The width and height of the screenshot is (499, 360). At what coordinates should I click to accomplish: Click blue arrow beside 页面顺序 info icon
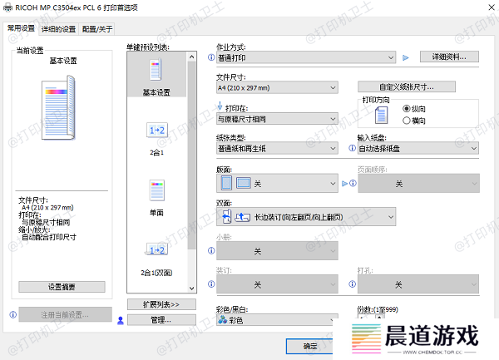tap(344, 184)
